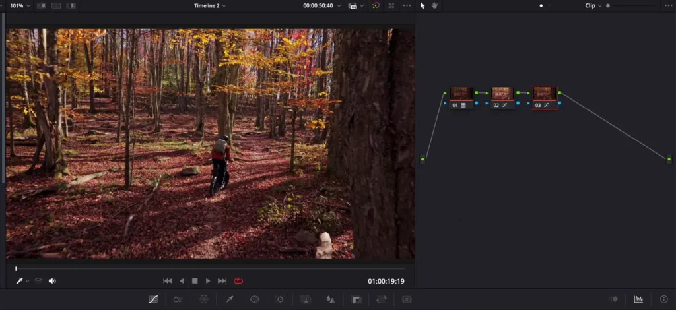Open the Tracker palette

point(280,299)
